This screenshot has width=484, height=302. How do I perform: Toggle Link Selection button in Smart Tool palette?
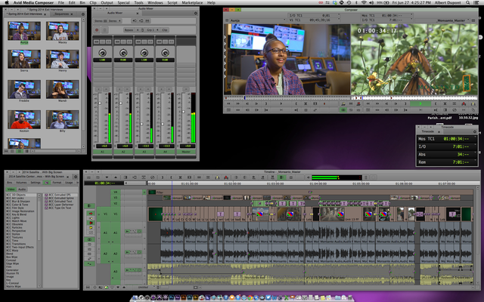pyautogui.click(x=89, y=206)
